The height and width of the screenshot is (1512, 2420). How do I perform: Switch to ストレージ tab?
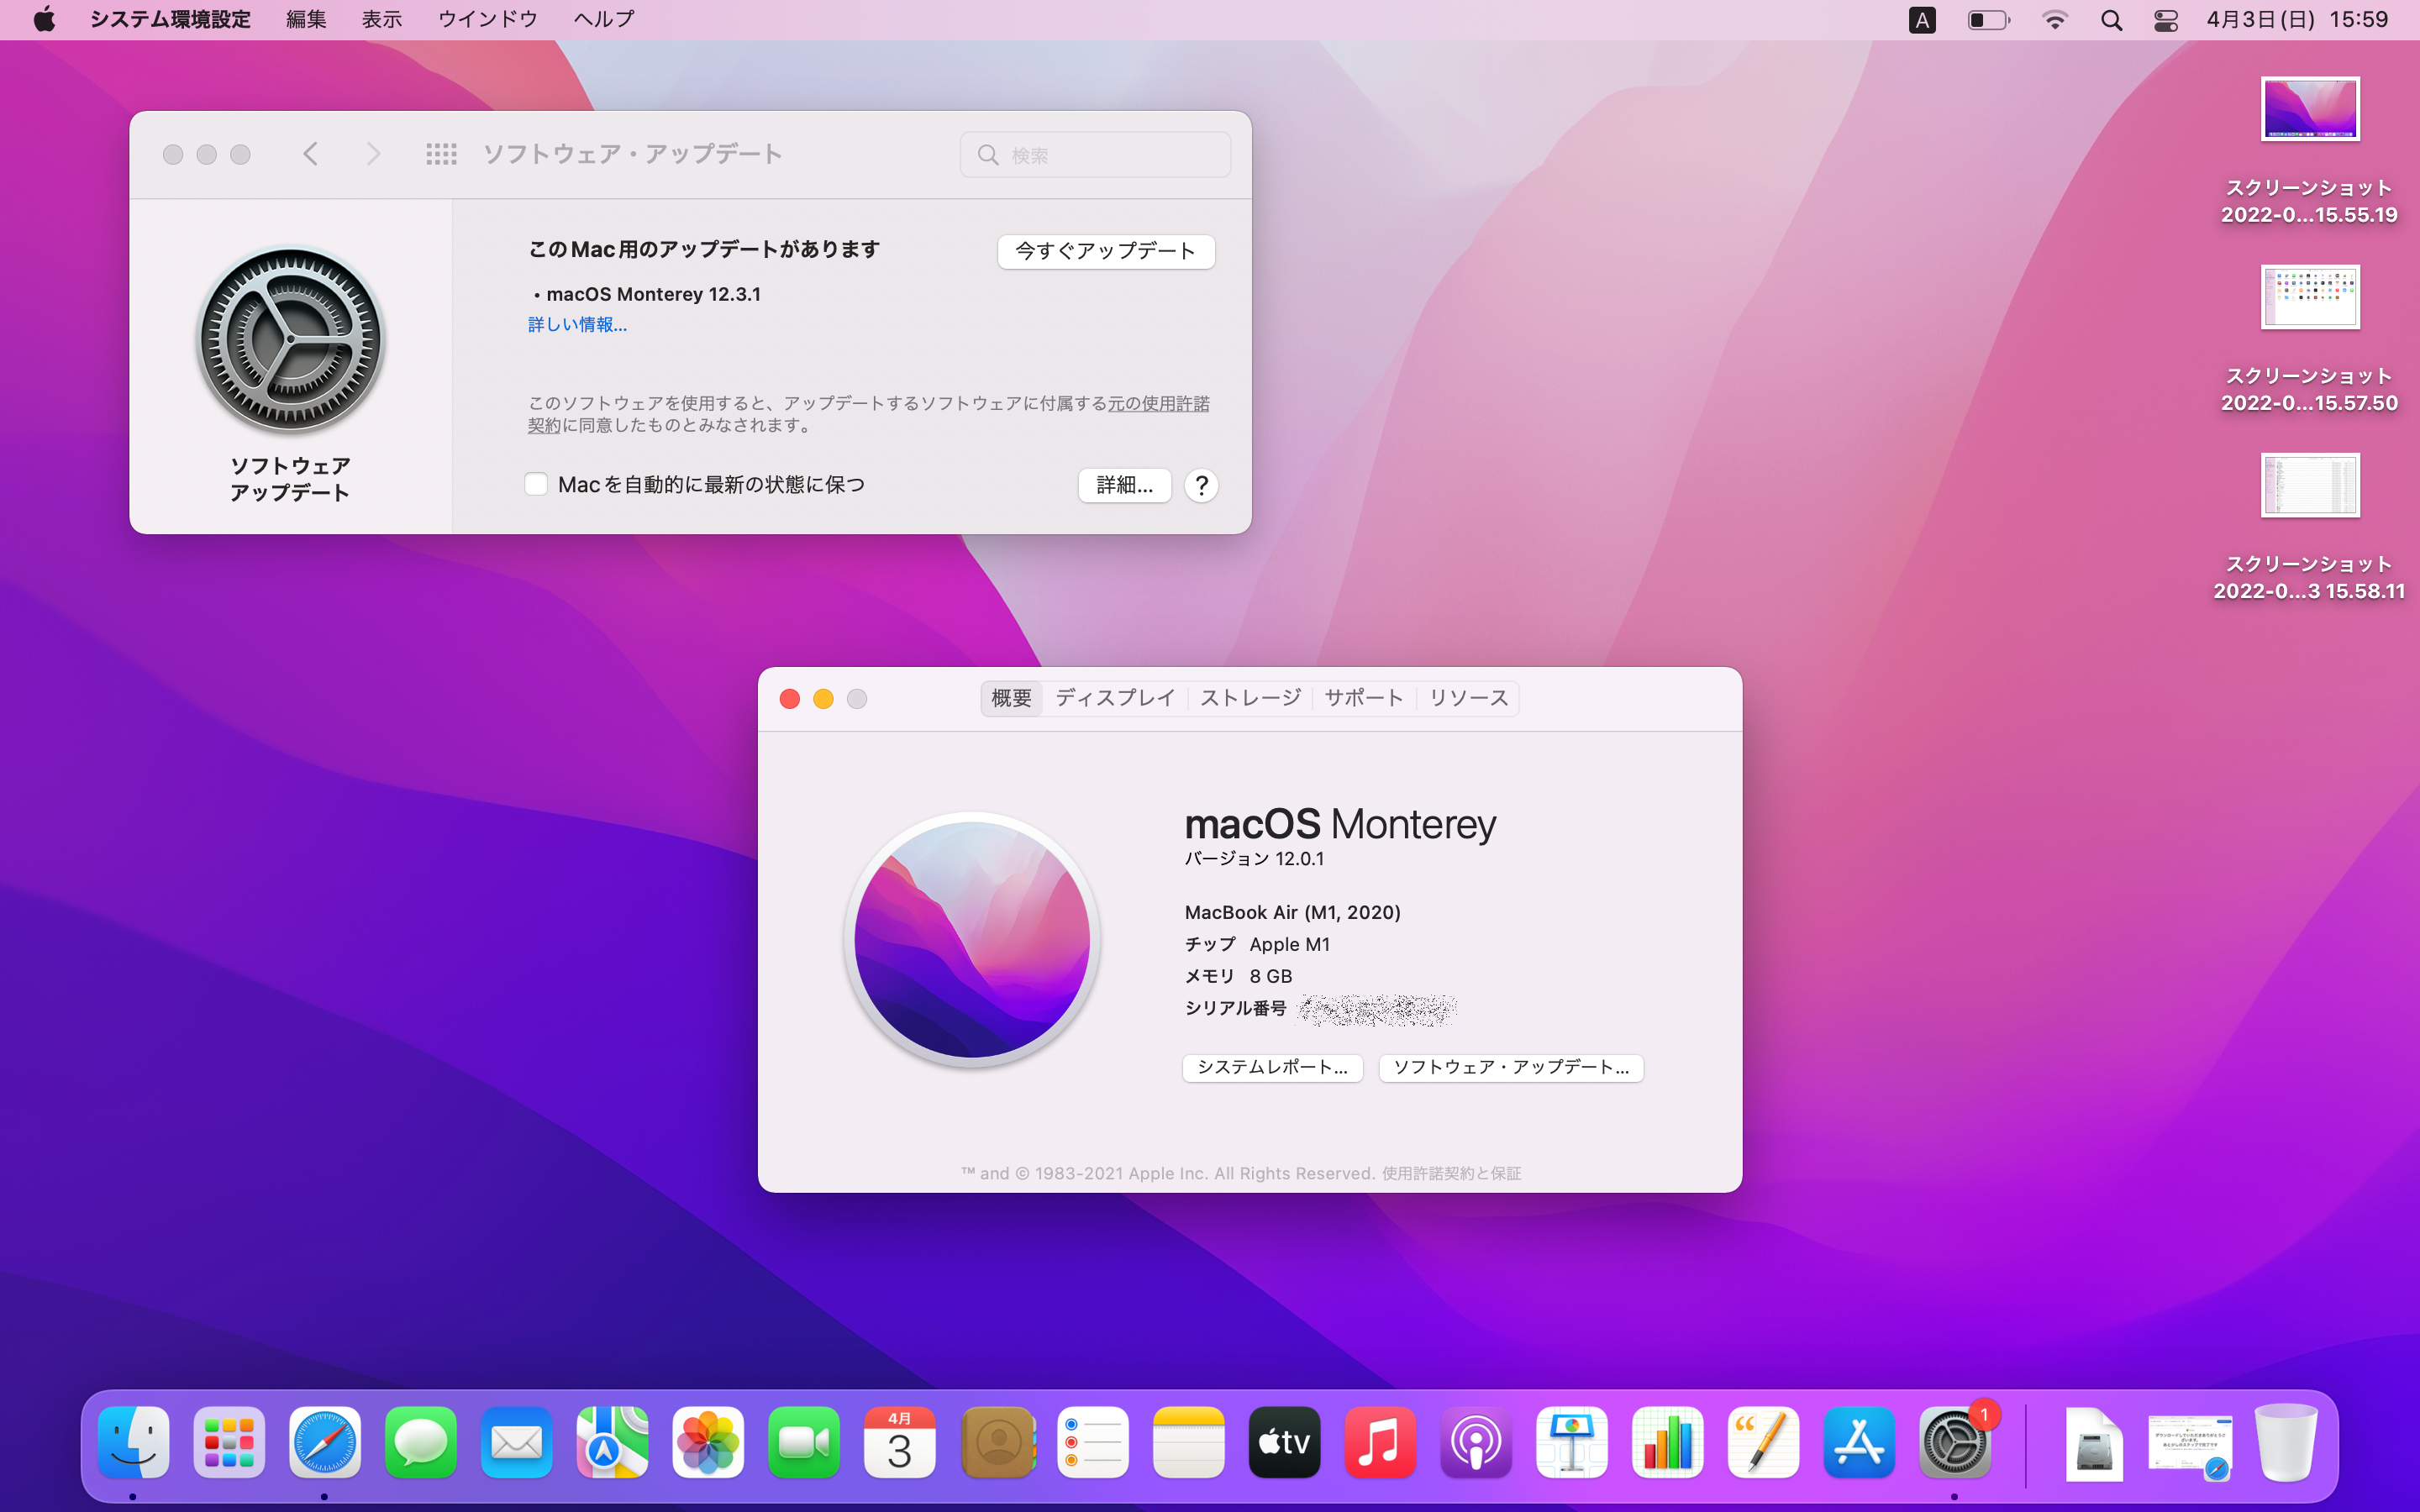(1251, 698)
